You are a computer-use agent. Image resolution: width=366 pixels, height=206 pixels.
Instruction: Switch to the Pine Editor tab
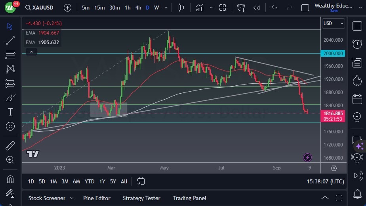pyautogui.click(x=97, y=198)
